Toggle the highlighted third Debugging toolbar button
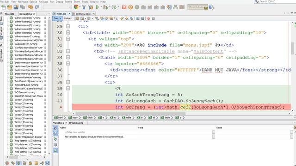Viewport: 296px width, 166px height. [18, 163]
